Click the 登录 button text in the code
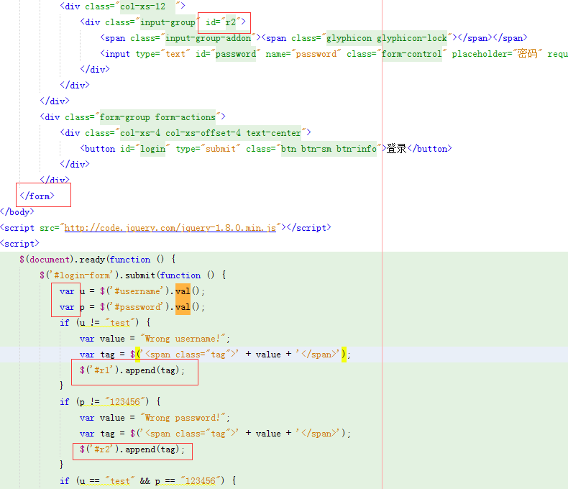 tap(396, 149)
